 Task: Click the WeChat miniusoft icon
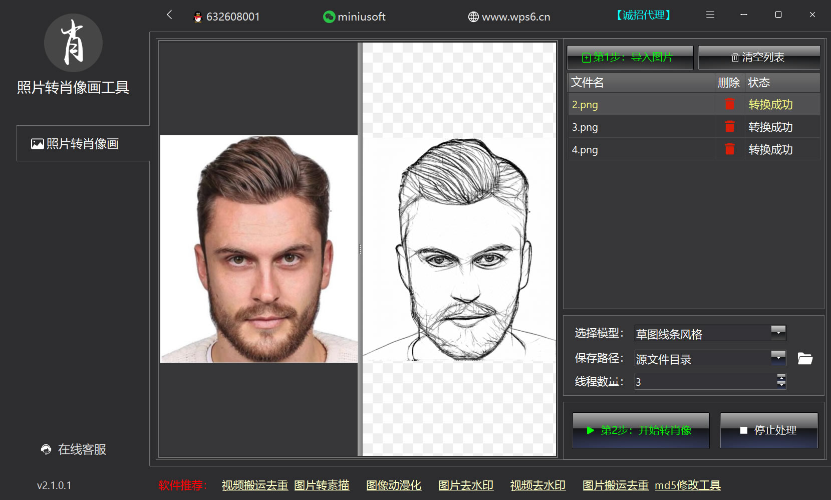[x=329, y=17]
